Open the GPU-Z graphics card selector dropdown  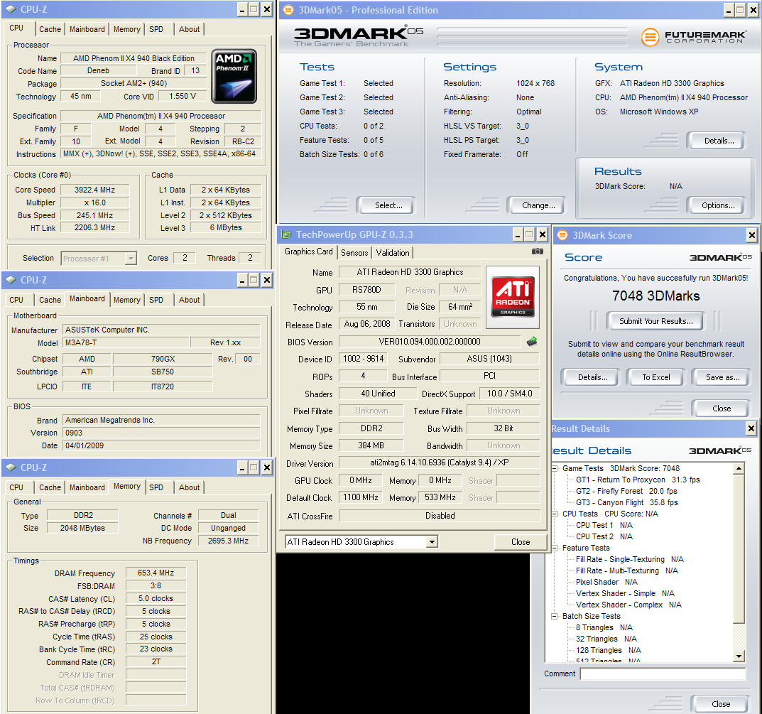coord(432,542)
